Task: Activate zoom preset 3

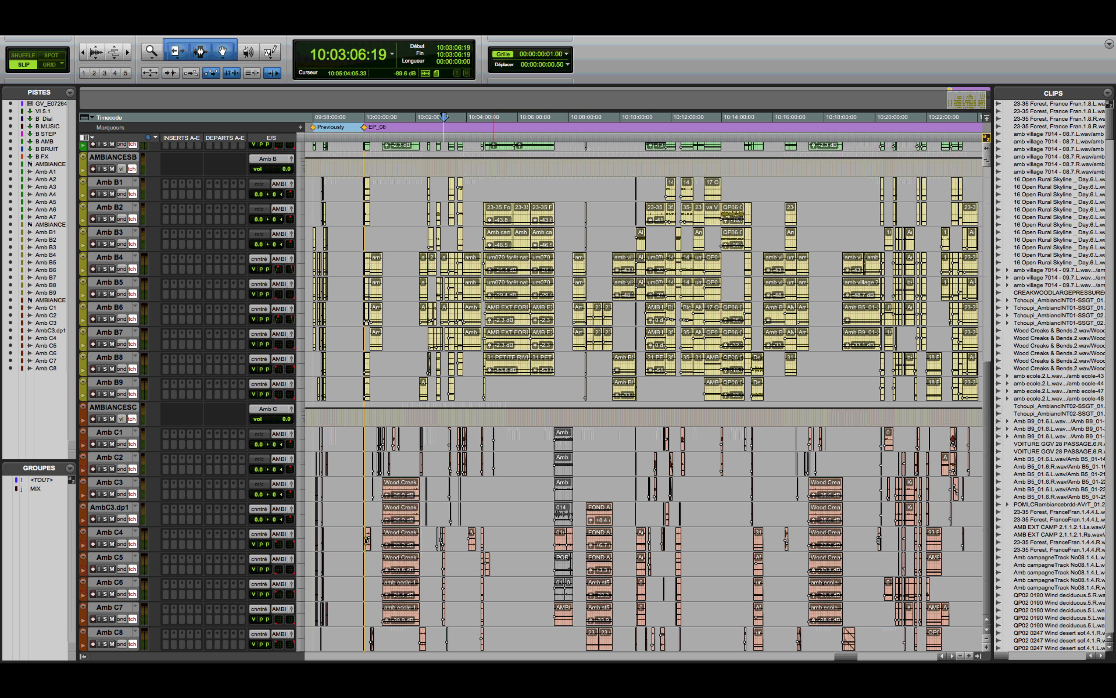Action: [x=104, y=73]
